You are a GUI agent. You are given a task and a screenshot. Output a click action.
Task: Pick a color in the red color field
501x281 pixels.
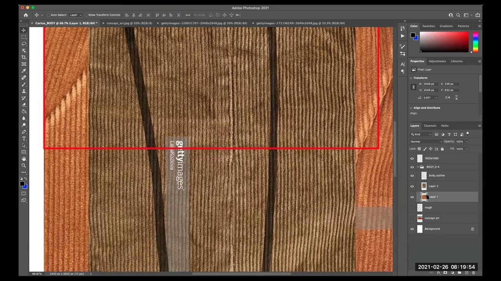444,42
